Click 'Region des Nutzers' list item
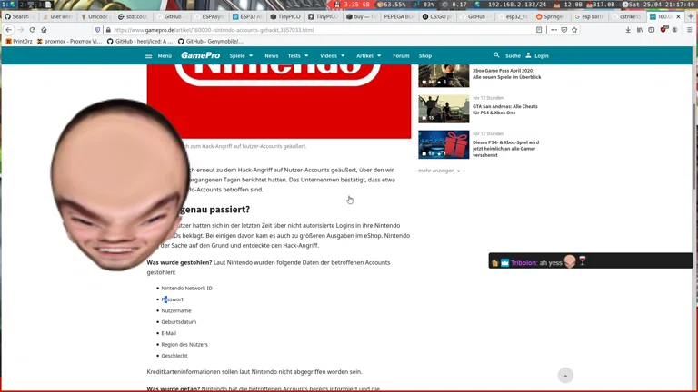Screen dimensions: 698x392 click(x=184, y=345)
